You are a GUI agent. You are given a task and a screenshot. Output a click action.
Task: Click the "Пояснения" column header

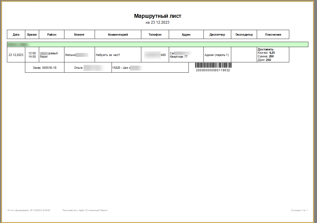pos(273,35)
